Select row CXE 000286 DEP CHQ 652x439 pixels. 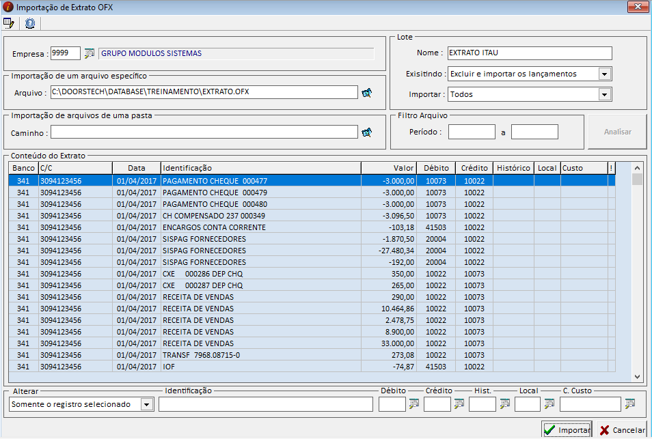pos(312,274)
